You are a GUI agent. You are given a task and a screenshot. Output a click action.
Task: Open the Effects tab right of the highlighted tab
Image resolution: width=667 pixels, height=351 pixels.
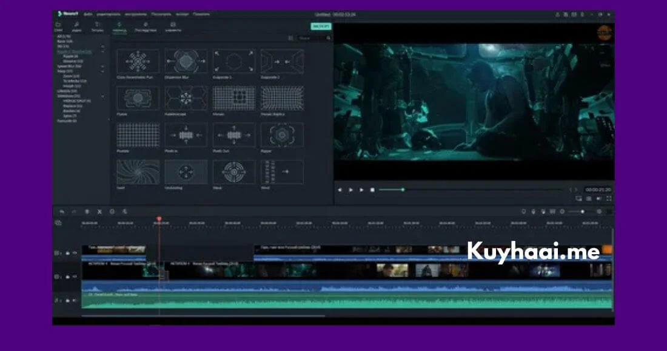click(x=146, y=27)
